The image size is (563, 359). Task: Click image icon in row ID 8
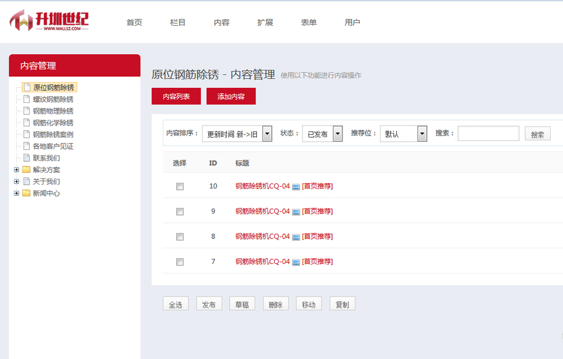296,237
